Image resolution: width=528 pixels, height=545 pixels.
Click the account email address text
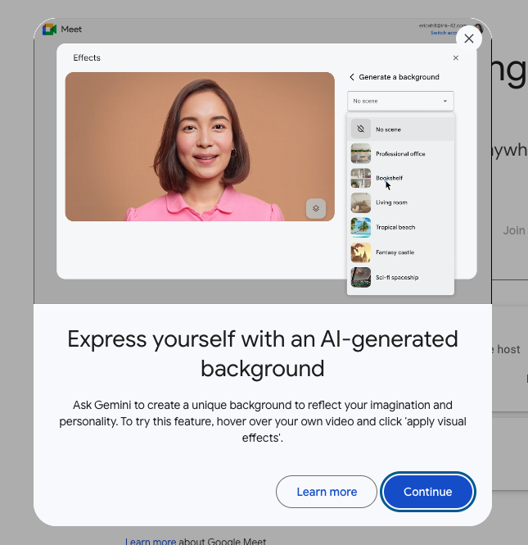442,25
